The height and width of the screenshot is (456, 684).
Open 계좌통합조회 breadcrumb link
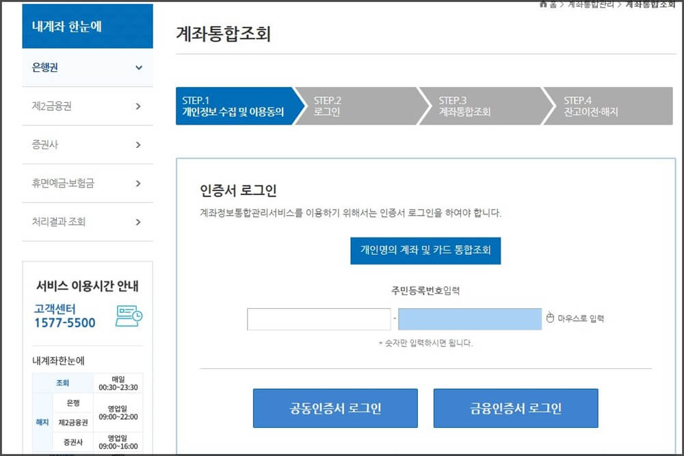pos(650,4)
